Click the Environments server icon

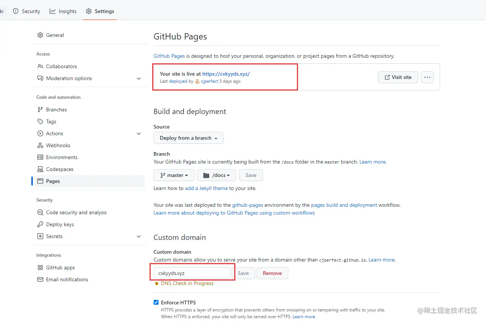(x=40, y=157)
